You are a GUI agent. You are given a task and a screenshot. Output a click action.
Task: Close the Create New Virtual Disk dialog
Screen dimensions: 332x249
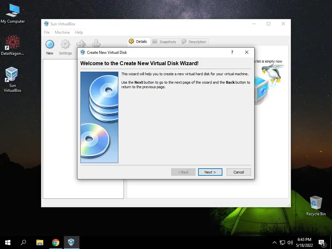247,52
